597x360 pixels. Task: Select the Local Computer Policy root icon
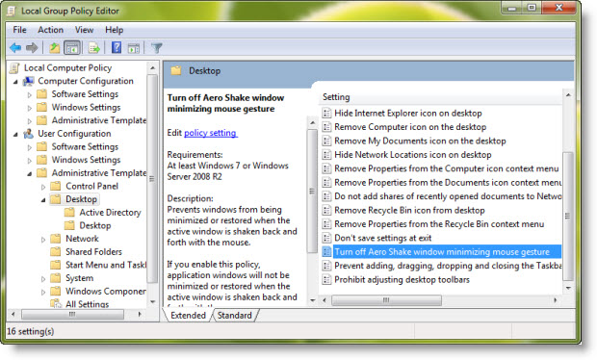pyautogui.click(x=14, y=67)
